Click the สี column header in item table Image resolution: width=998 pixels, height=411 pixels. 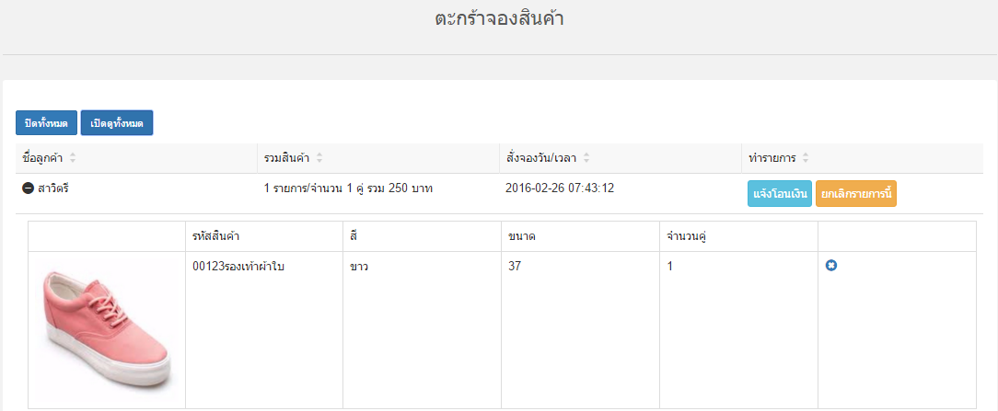353,236
